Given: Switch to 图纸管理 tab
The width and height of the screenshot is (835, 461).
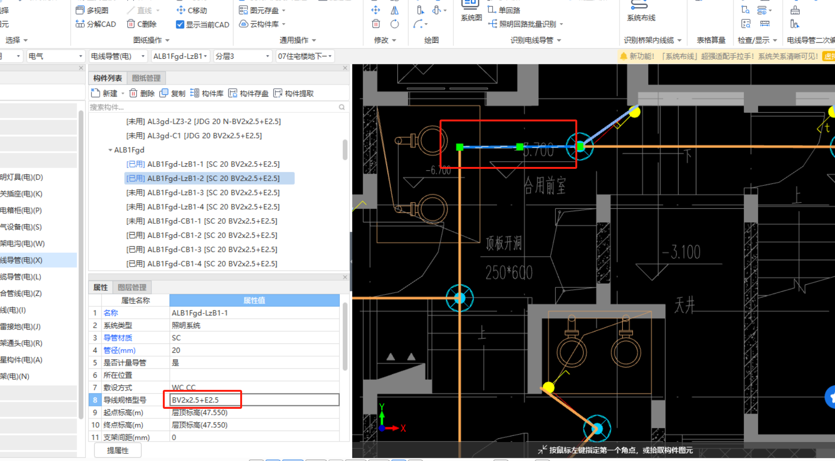Looking at the screenshot, I should click(146, 78).
